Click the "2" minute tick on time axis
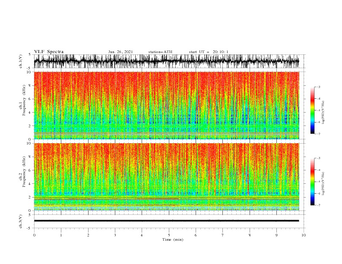The height and width of the screenshot is (264, 342). [88, 235]
